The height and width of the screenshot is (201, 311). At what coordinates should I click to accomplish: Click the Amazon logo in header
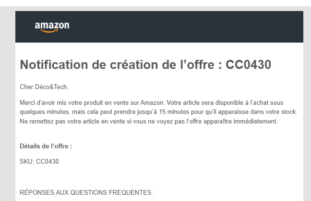pos(52,27)
